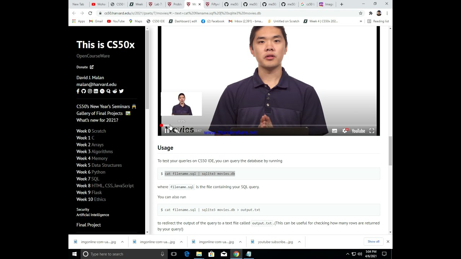Open David Malan's GitHub icon
The image size is (461, 259).
tap(84, 91)
